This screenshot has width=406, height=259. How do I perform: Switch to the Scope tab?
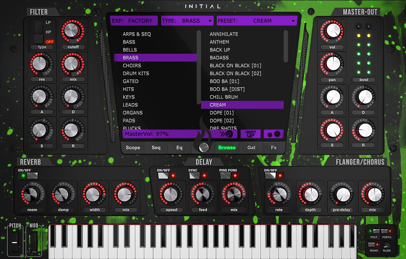click(x=133, y=148)
